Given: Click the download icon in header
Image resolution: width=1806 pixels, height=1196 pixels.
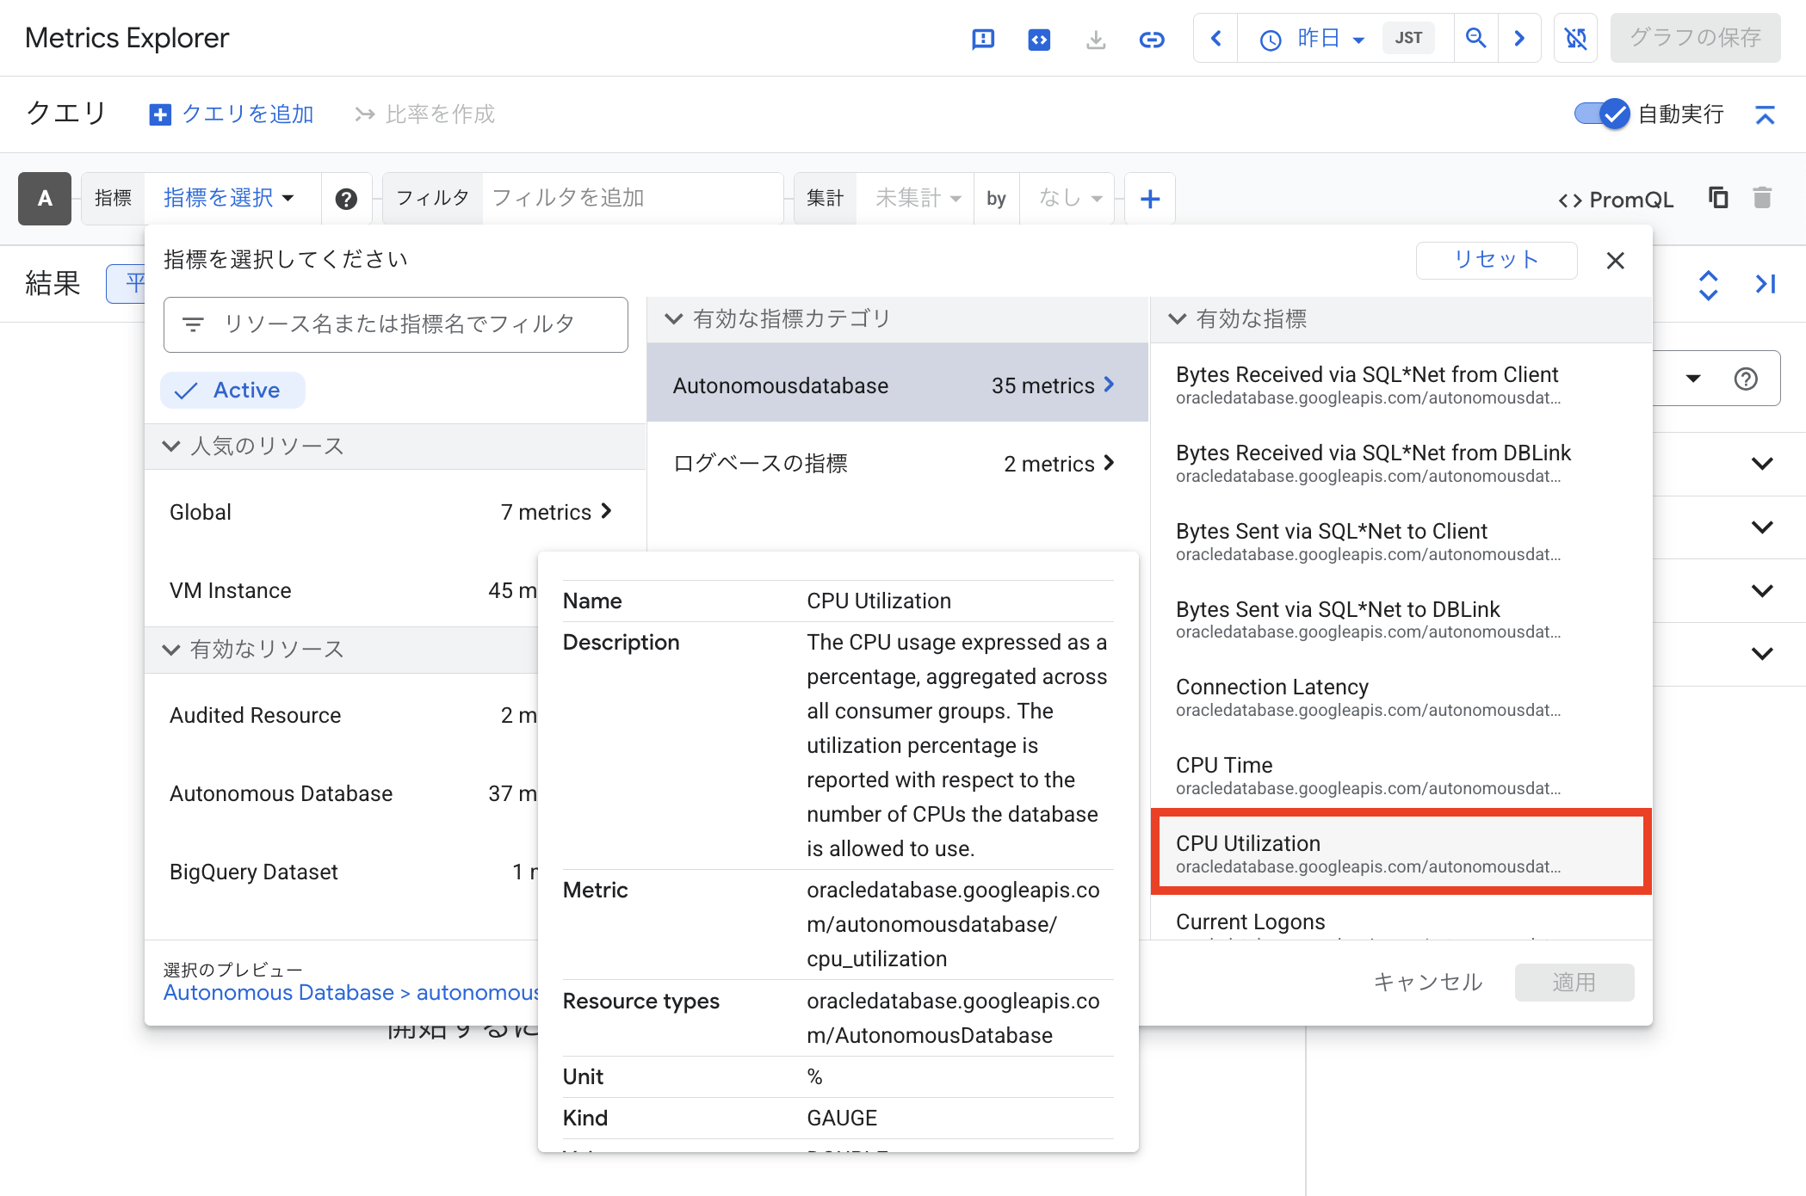Looking at the screenshot, I should point(1095,39).
